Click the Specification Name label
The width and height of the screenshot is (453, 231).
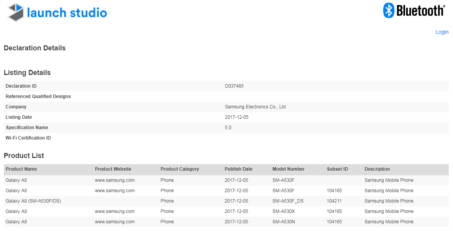point(27,128)
